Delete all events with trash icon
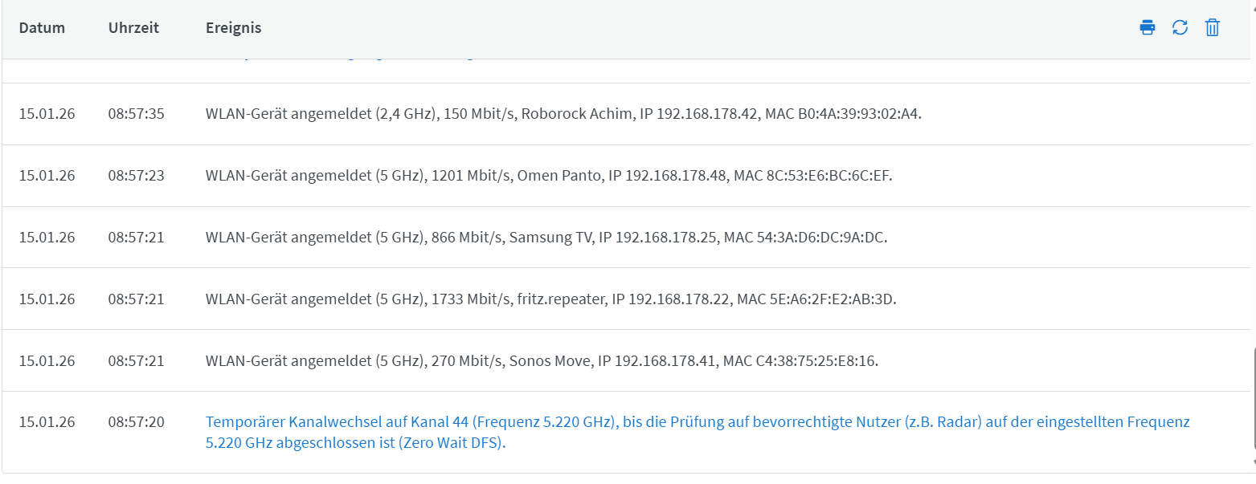The height and width of the screenshot is (484, 1256). 1213,28
